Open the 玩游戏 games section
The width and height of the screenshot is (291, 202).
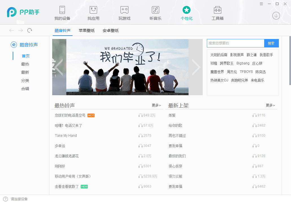click(x=124, y=13)
